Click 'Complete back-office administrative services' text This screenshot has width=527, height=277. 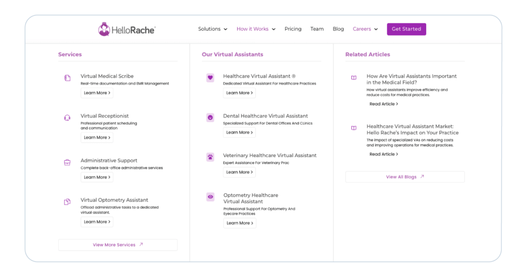tap(121, 168)
